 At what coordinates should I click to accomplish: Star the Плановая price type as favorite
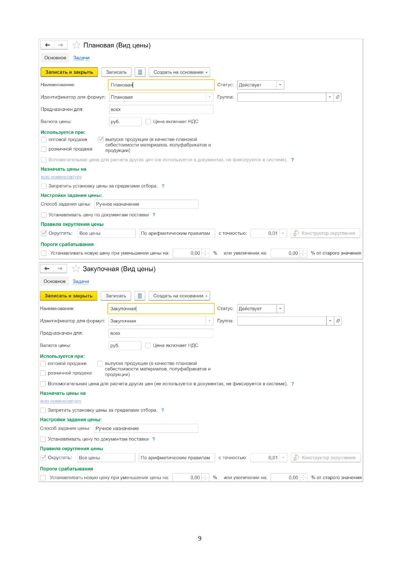[76, 45]
